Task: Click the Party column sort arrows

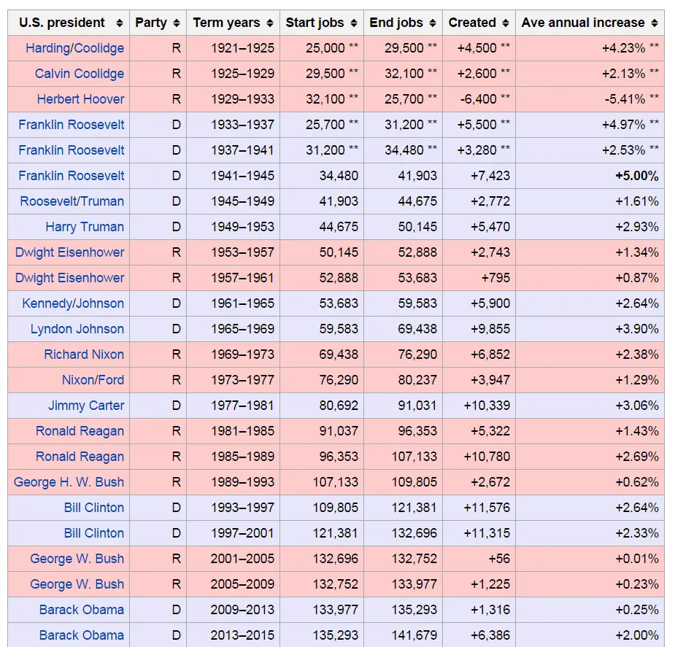Action: coord(177,23)
